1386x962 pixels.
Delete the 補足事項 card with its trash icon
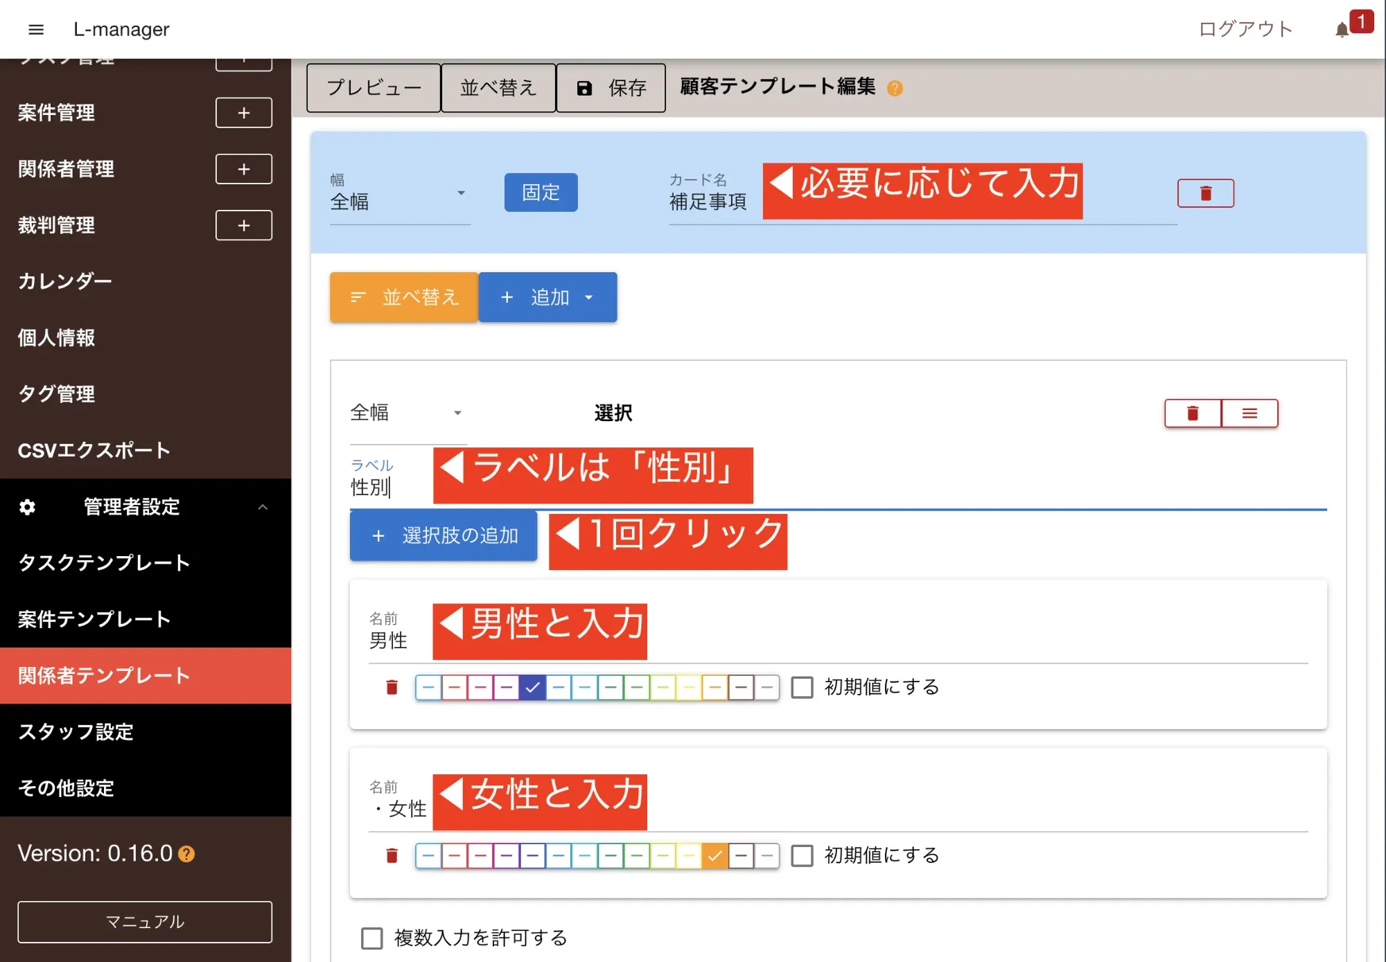click(x=1206, y=193)
